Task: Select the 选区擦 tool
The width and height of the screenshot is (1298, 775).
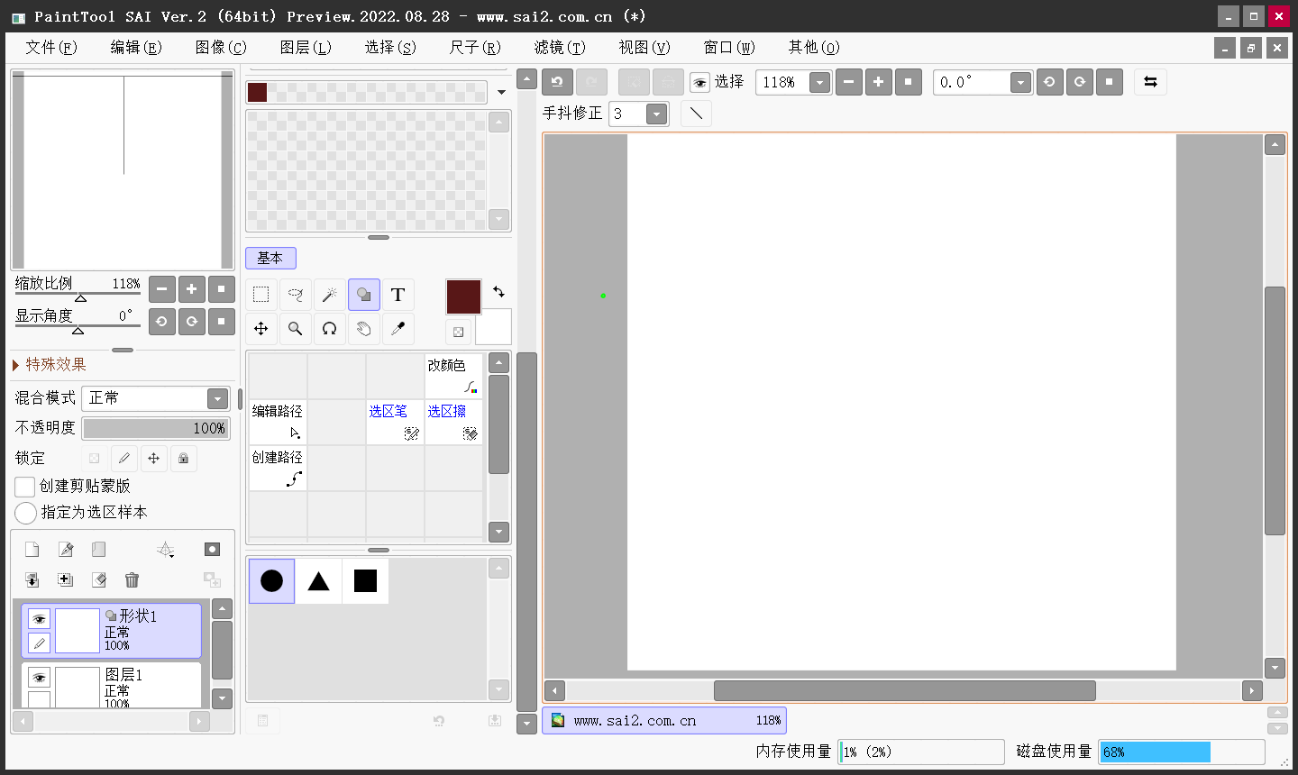Action: pyautogui.click(x=453, y=422)
